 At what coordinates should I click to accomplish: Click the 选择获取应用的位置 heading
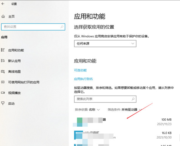pos(94,27)
